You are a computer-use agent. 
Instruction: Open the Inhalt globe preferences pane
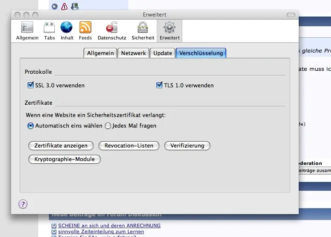coord(67,31)
